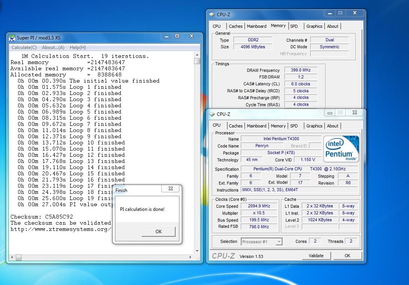Click the Loop 10 finished line
Screen dimensions: 409x285
coord(71,143)
